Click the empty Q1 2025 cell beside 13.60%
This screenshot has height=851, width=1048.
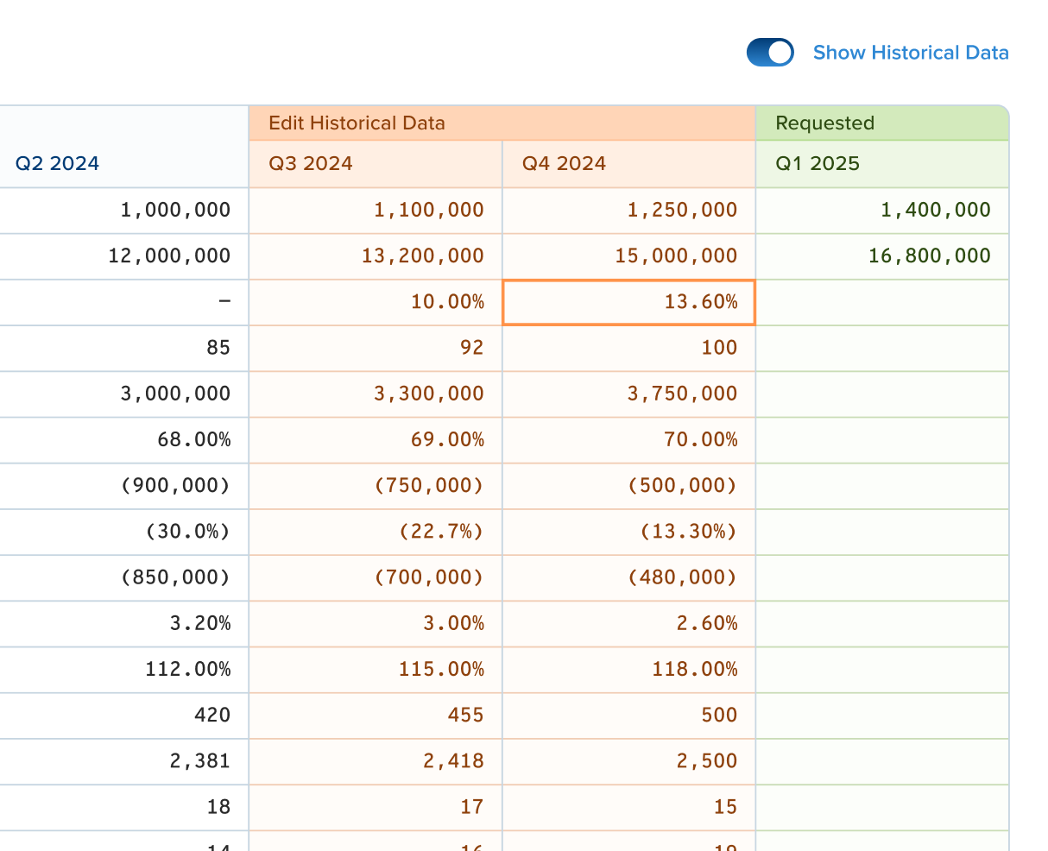coord(881,302)
